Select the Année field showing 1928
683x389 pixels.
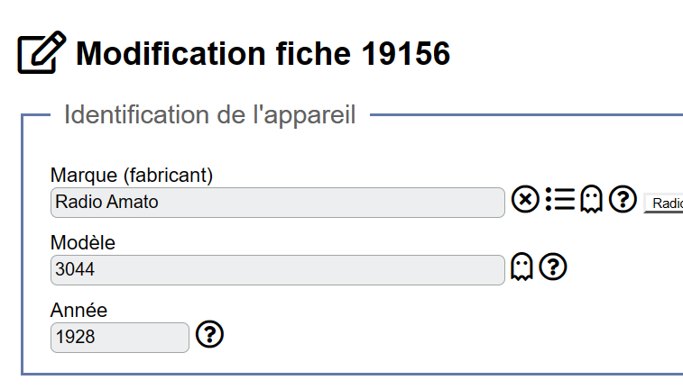pos(120,338)
